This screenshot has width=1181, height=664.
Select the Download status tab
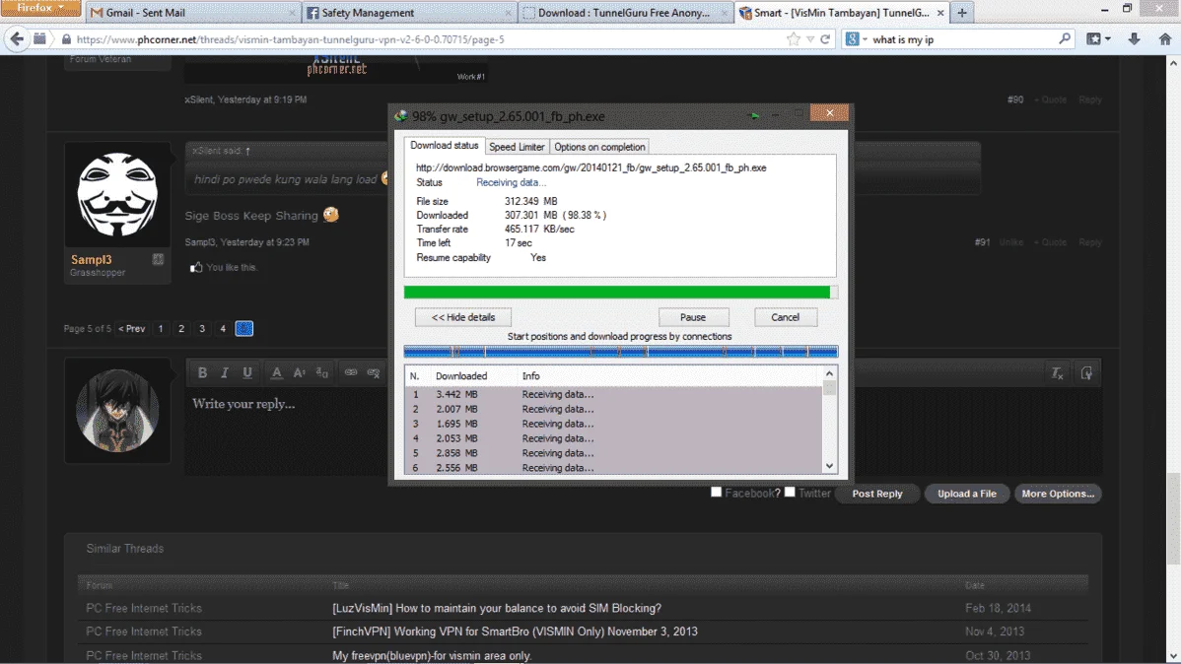pyautogui.click(x=445, y=145)
